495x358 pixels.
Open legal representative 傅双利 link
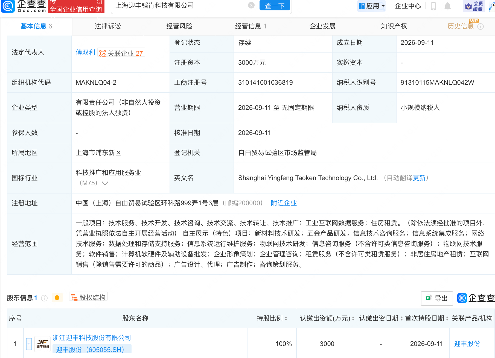point(85,52)
